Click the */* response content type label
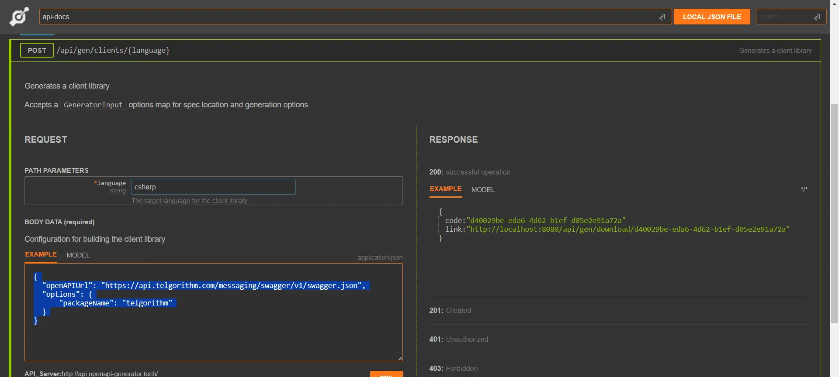This screenshot has width=839, height=377. 804,189
